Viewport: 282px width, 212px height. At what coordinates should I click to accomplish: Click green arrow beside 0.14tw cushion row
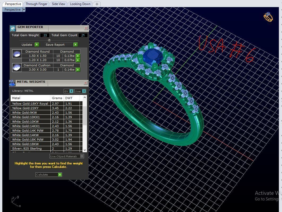(x=78, y=70)
